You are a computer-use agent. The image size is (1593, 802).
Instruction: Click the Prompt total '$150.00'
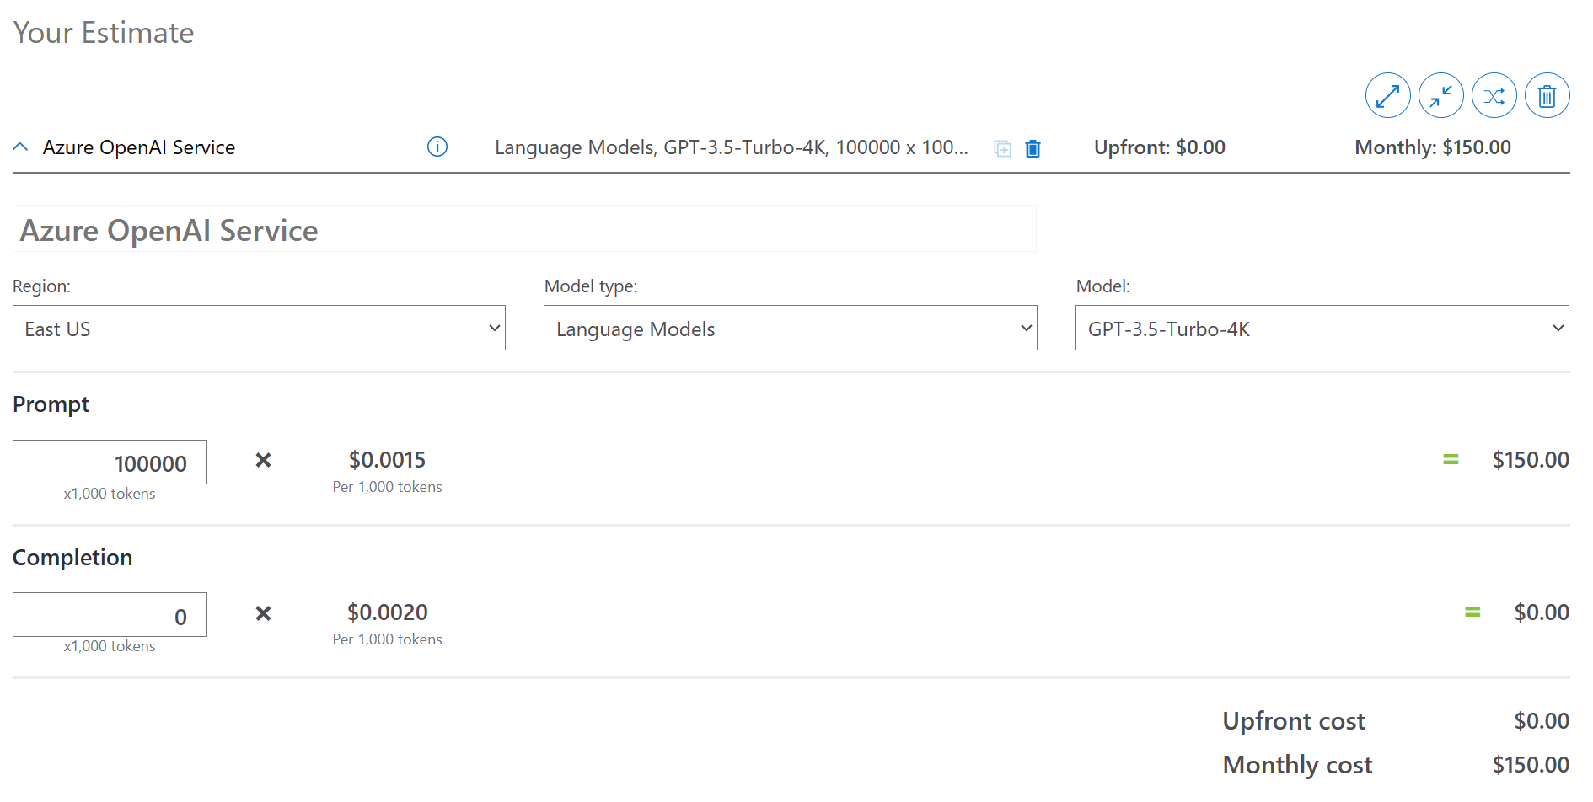[x=1531, y=460]
